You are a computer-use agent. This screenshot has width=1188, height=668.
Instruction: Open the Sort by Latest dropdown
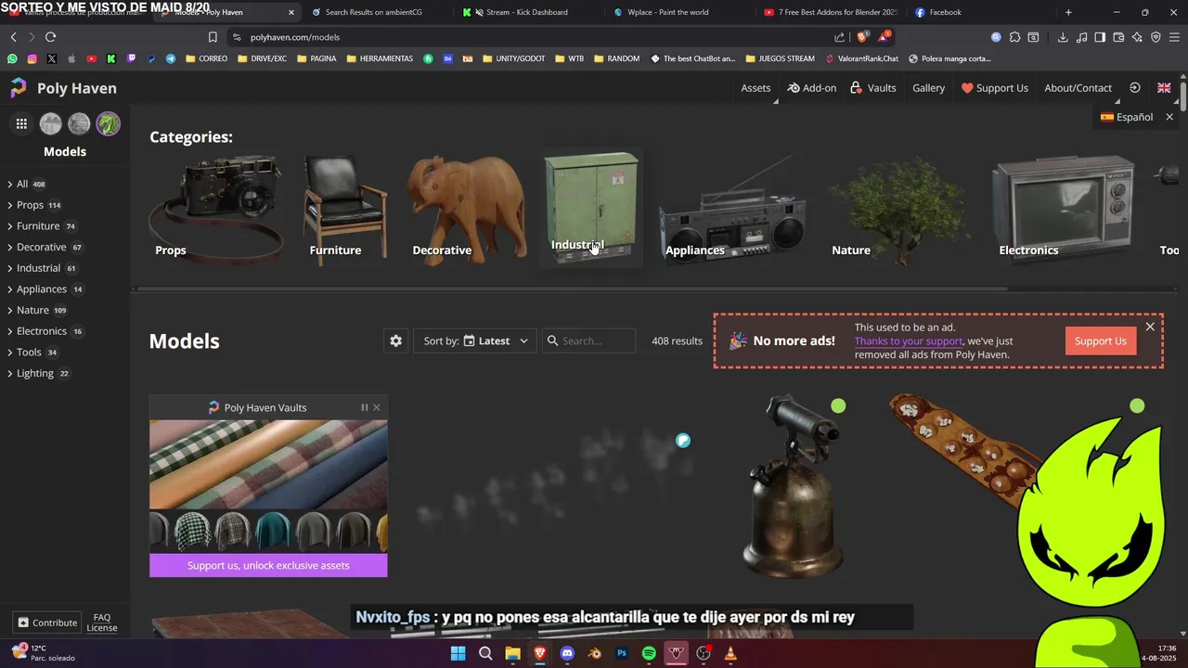tap(474, 340)
